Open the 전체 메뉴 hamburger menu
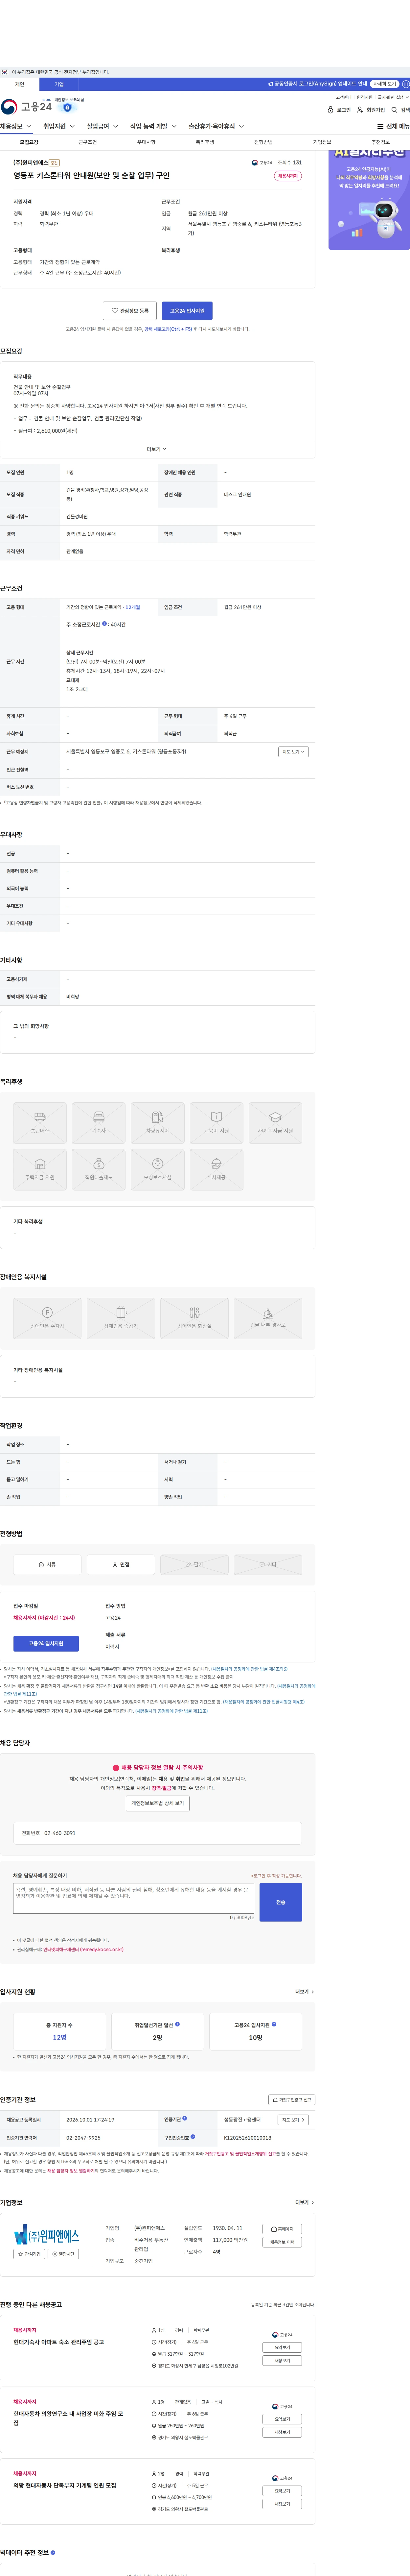 393,127
